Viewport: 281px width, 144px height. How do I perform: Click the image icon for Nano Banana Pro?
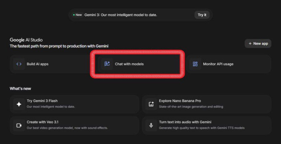pos(151,104)
